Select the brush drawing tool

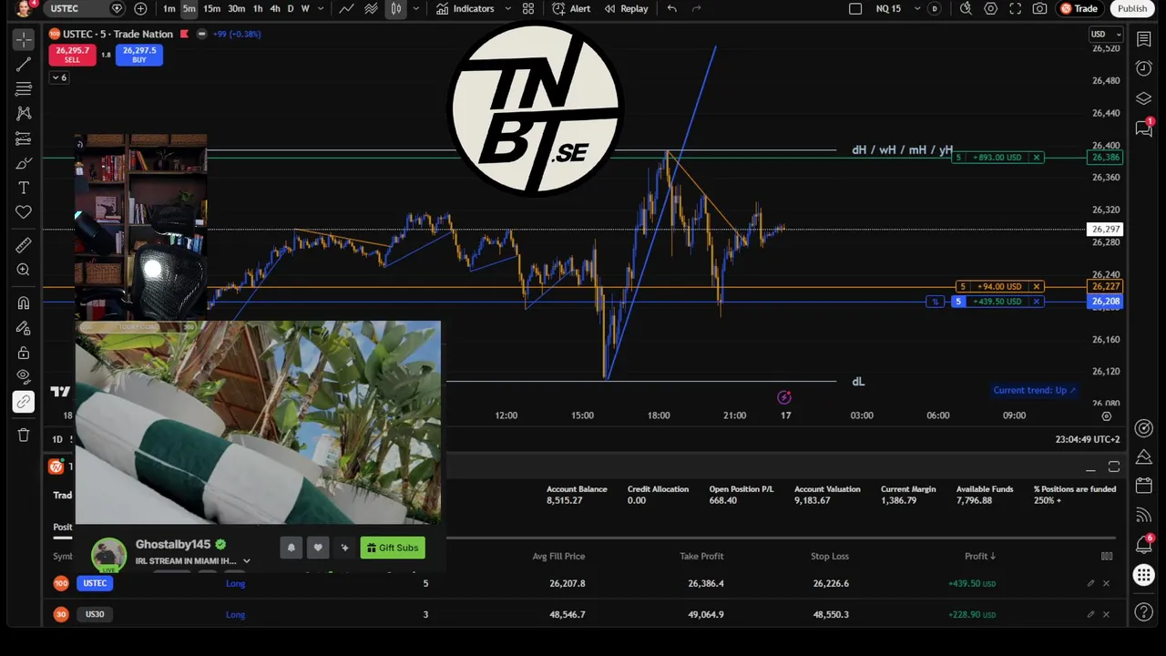point(24,163)
